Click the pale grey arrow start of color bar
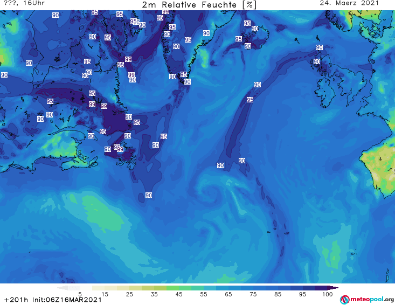 pos(63,288)
